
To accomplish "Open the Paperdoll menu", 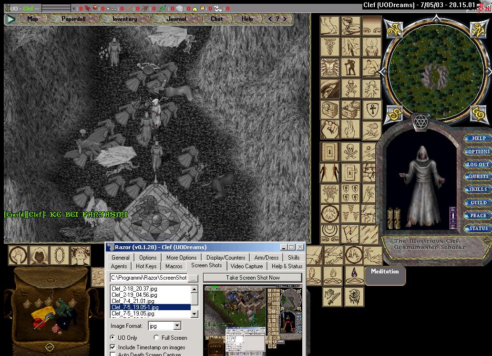I will click(73, 19).
